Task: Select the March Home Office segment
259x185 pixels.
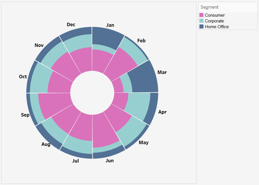Action: pos(144,79)
